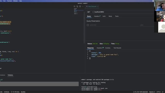Click the Ln 12, Col 1 cursor position
The image size is (165, 93).
[x=140, y=92]
